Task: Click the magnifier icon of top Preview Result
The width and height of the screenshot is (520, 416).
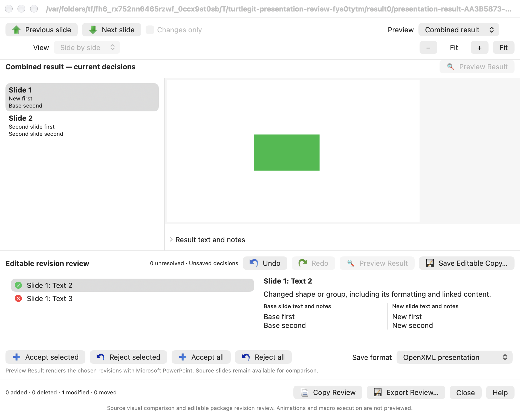Action: (x=450, y=67)
